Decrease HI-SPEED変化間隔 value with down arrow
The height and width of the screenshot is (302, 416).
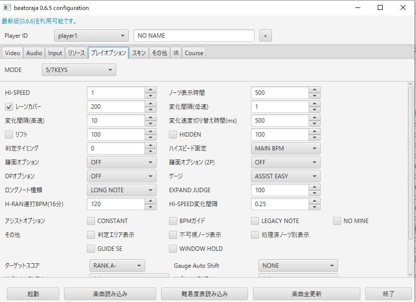tap(315, 207)
